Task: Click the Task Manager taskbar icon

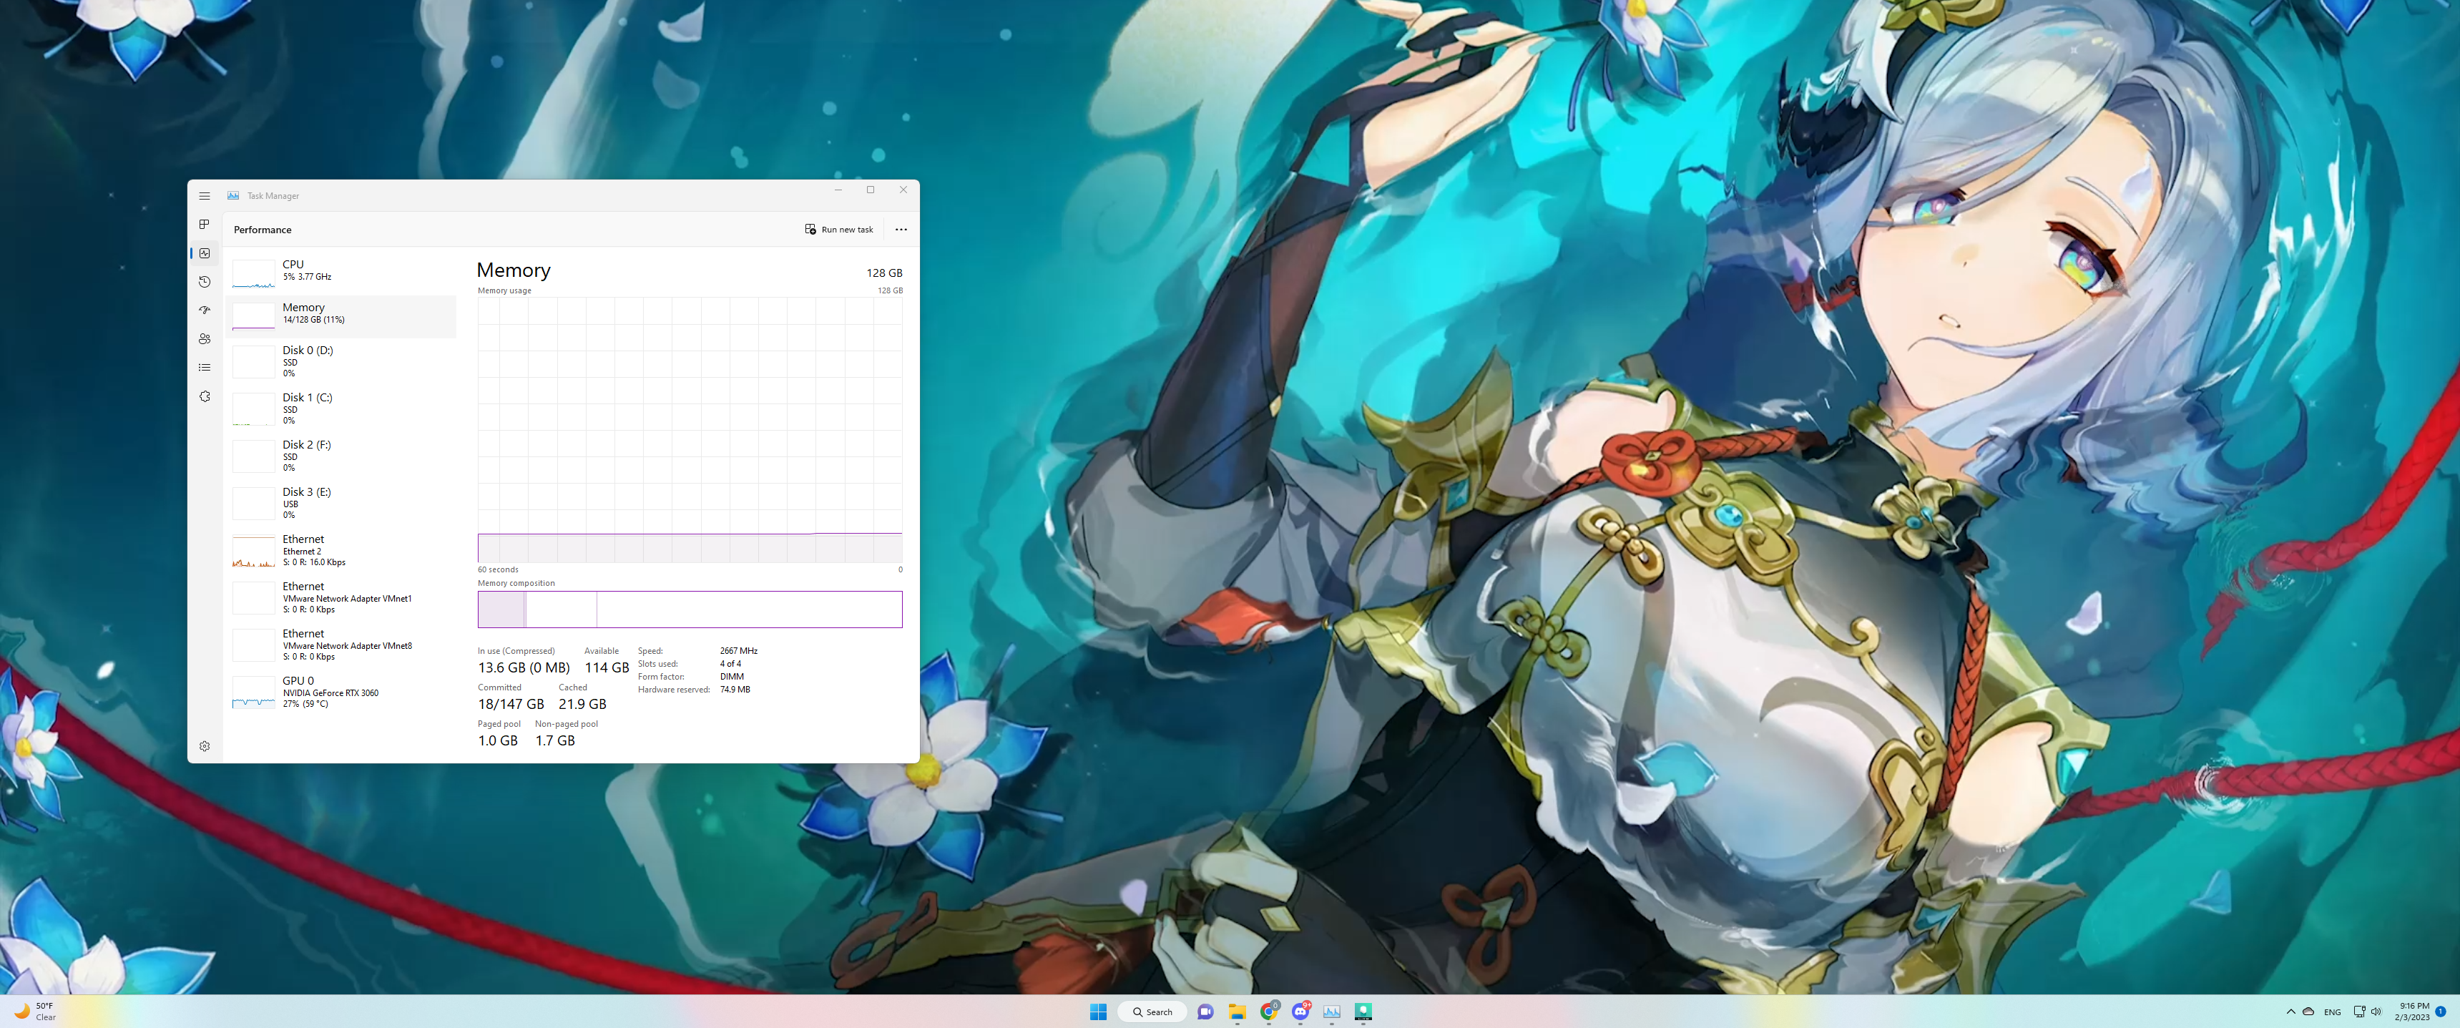Action: [x=1332, y=1012]
